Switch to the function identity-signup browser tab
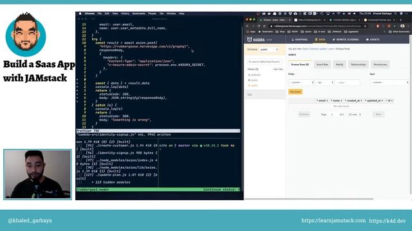 (x=344, y=20)
